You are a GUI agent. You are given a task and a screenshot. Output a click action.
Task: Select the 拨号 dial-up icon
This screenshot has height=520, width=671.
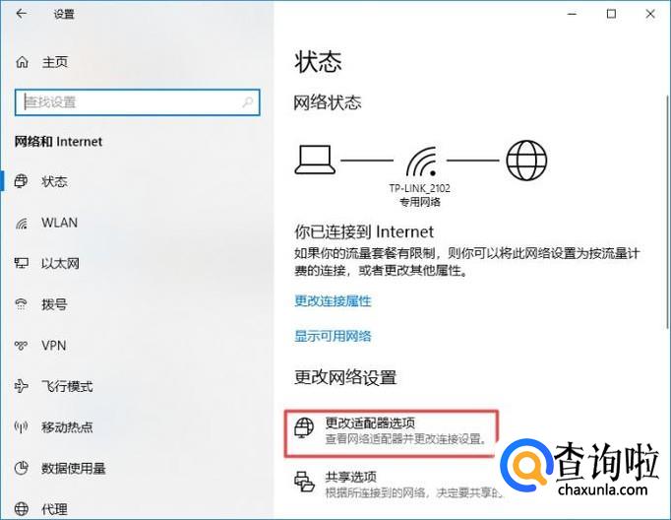22,304
